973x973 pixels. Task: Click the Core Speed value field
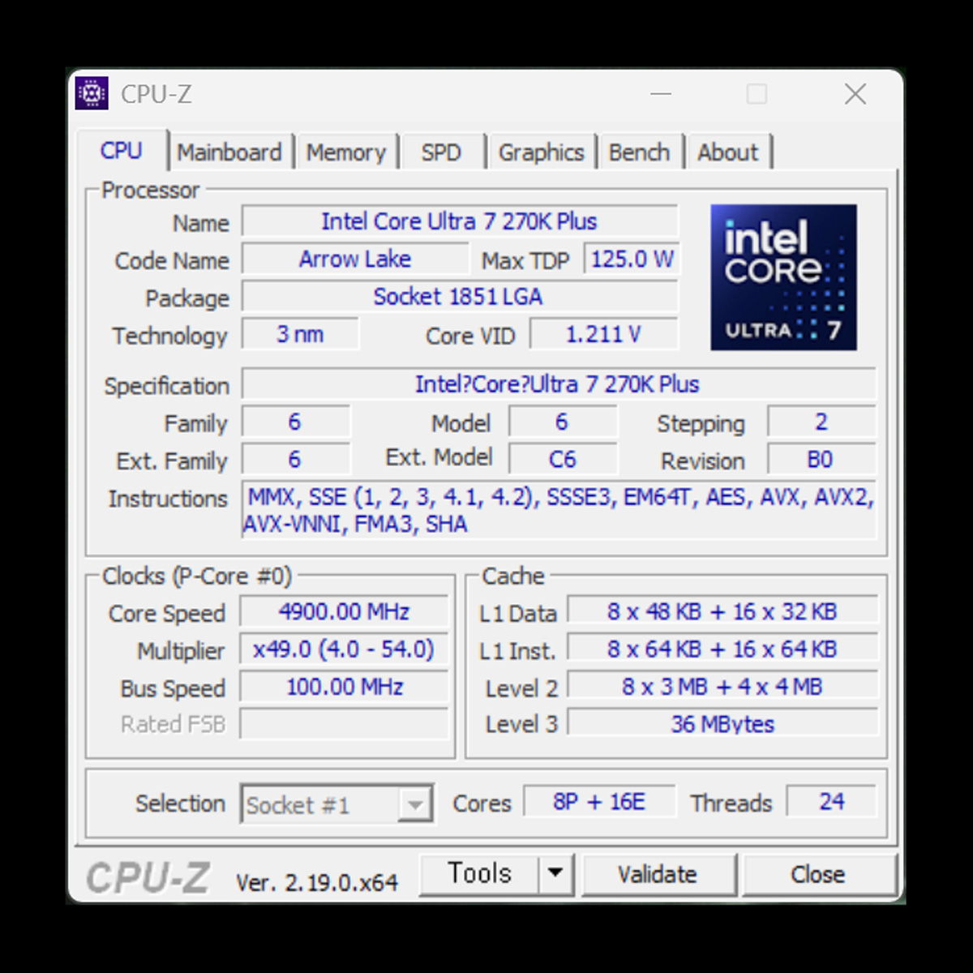(344, 611)
